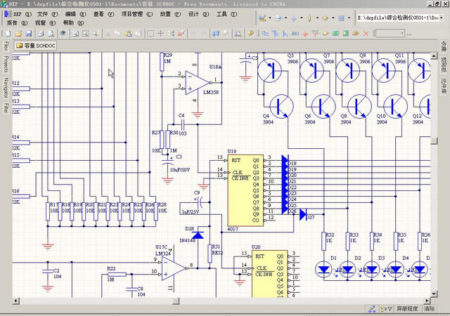This screenshot has height=316, width=450.
Task: Expand the grids dropdown arrow
Action: click(x=349, y=18)
